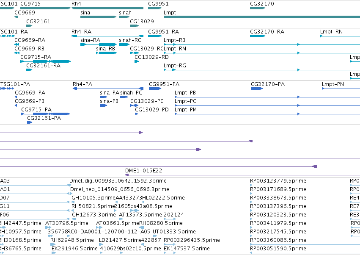Viewport: 360px width, 255px height.
Task: Select protein CG32161-PA
Action: click(30, 122)
